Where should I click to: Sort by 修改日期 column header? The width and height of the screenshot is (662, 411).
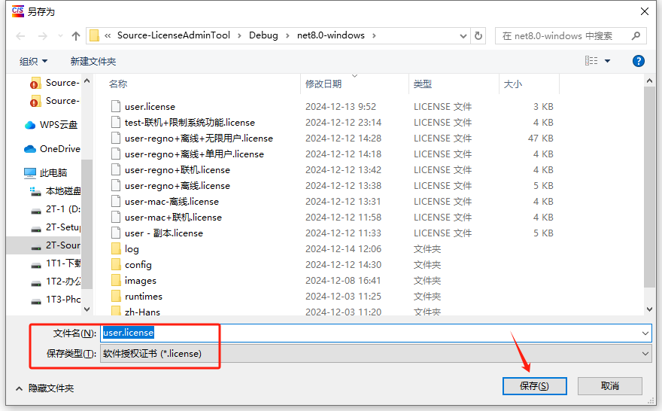pos(323,84)
